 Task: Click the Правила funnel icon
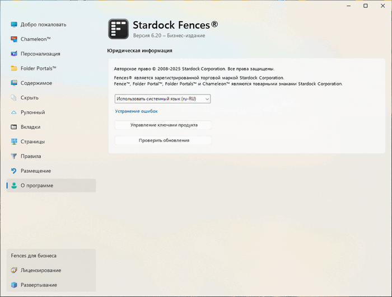point(15,156)
